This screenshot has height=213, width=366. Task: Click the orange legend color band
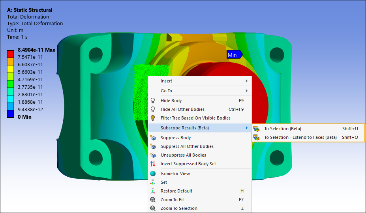[x=11, y=62]
